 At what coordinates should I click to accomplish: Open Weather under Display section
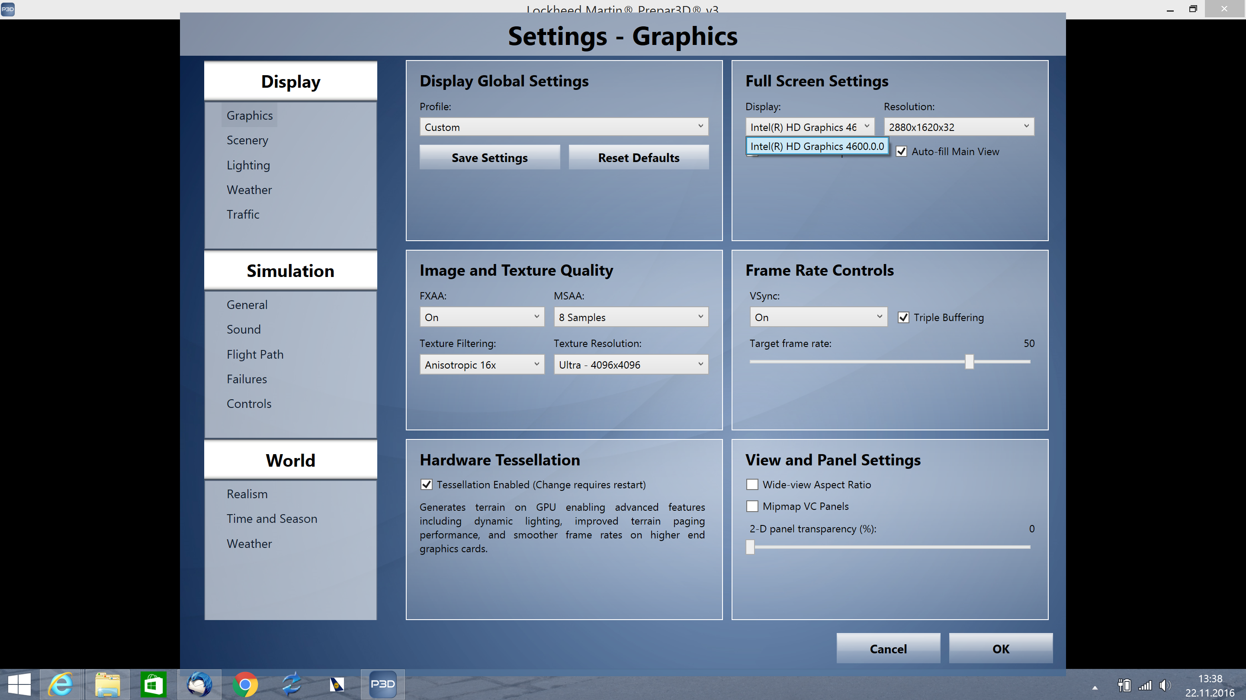coord(249,190)
